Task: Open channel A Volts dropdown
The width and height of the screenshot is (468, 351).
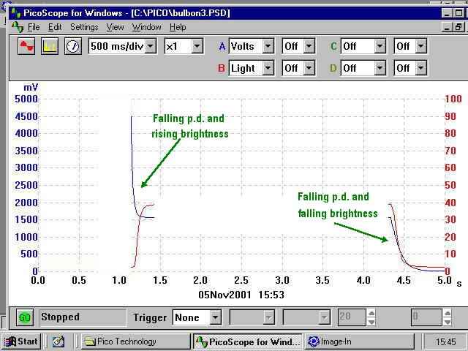Action: (x=268, y=46)
